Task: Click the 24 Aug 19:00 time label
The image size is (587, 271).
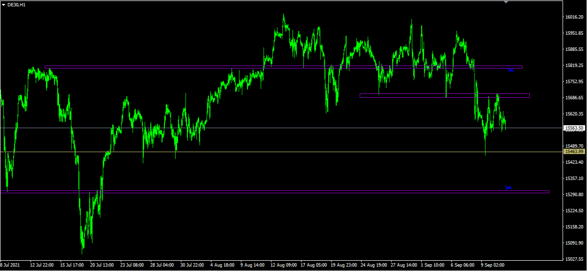Action: 374,265
